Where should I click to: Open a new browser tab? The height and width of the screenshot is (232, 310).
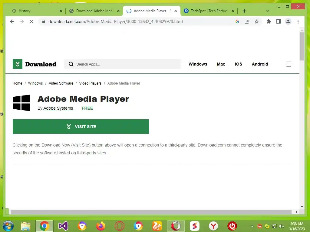click(244, 11)
